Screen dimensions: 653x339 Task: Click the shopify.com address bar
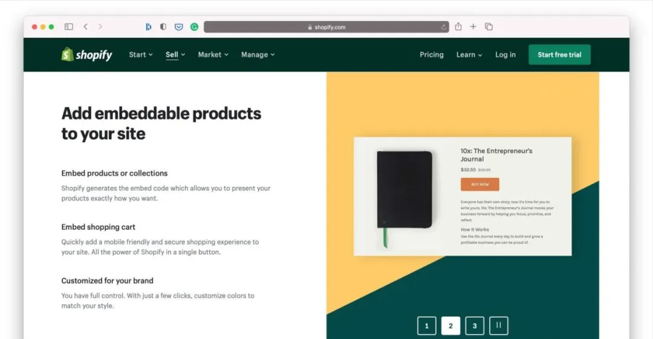click(326, 27)
